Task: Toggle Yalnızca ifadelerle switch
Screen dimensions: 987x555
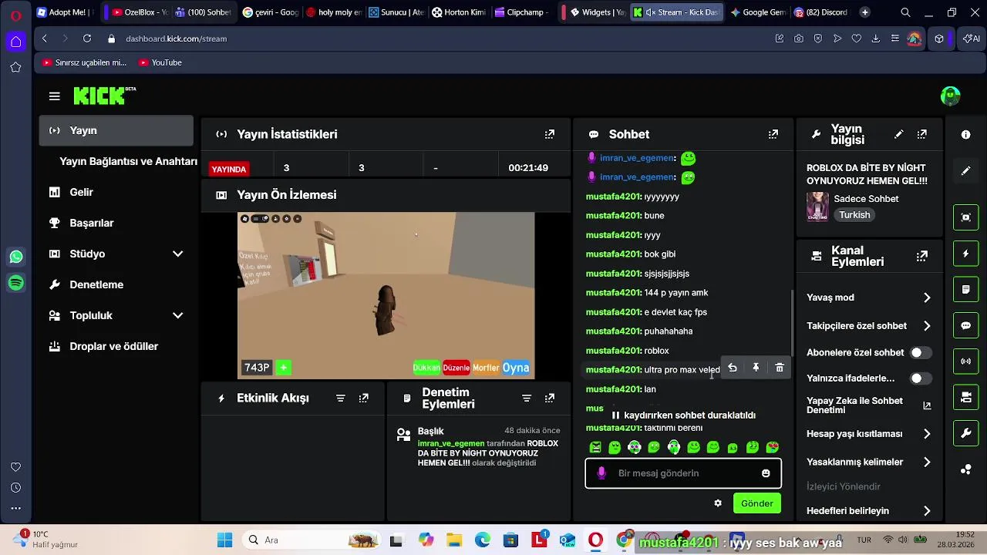Action: click(921, 378)
